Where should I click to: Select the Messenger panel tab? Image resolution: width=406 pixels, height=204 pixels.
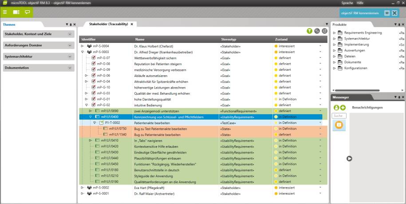click(340, 97)
